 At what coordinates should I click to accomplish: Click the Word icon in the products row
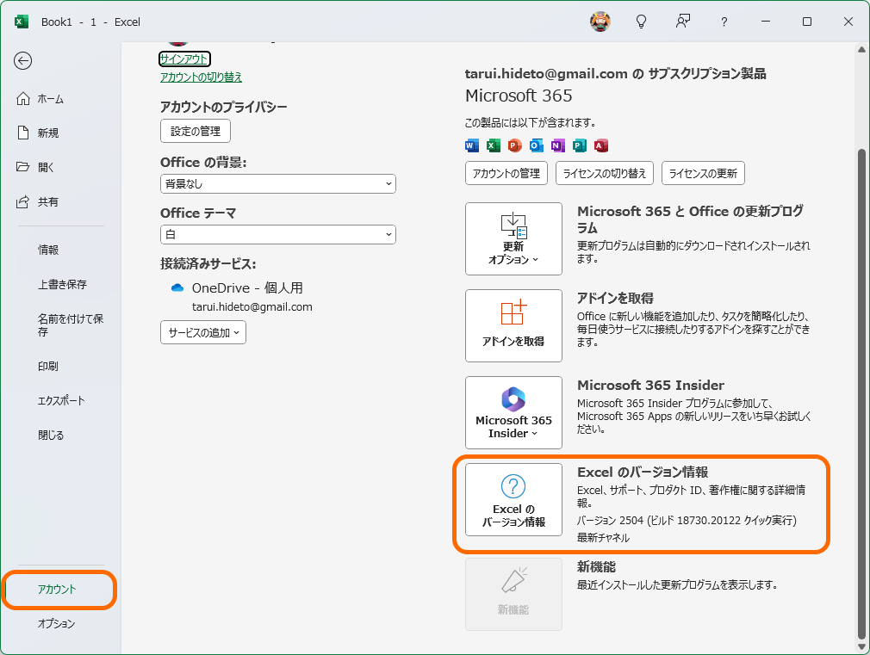click(x=471, y=145)
